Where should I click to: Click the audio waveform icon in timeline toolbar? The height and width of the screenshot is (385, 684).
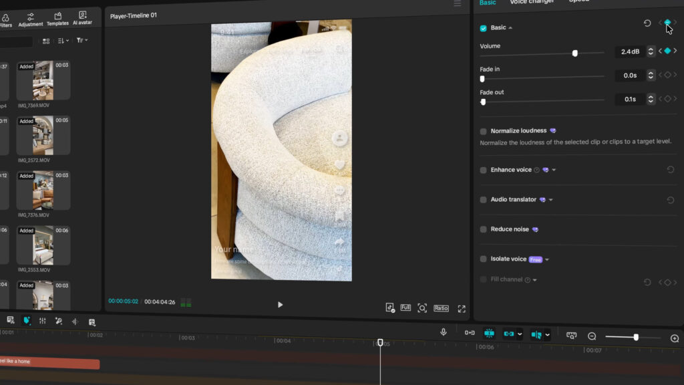pos(75,322)
